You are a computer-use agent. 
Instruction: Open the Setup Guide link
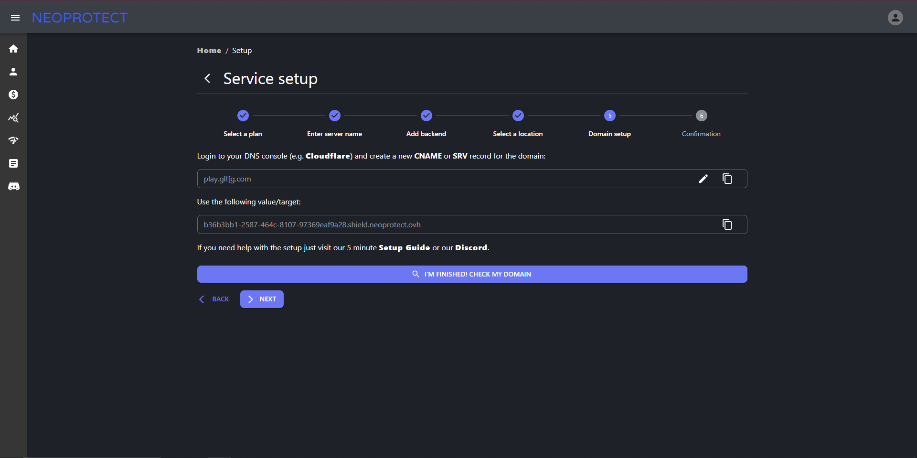point(404,248)
